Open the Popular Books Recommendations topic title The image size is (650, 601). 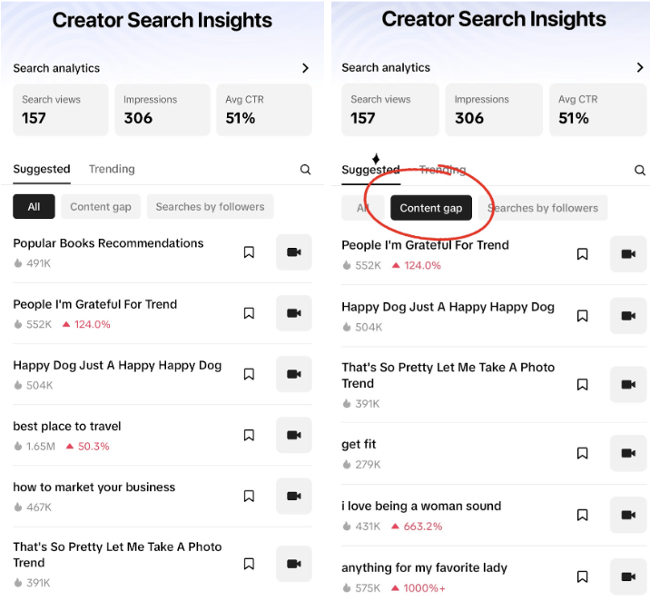point(108,243)
